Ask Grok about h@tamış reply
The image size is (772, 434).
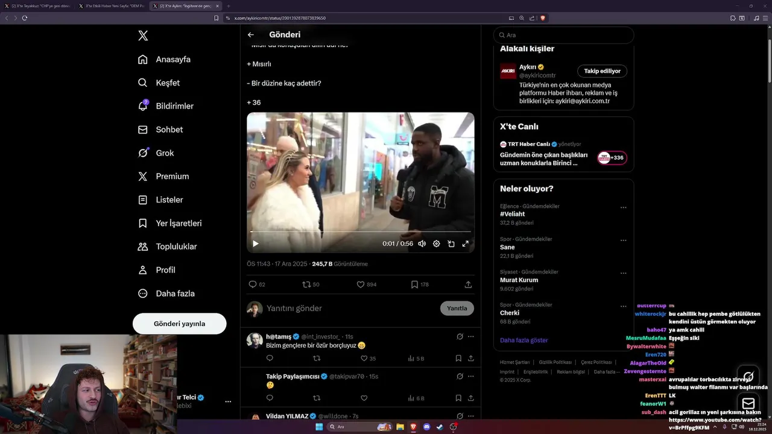pos(460,336)
